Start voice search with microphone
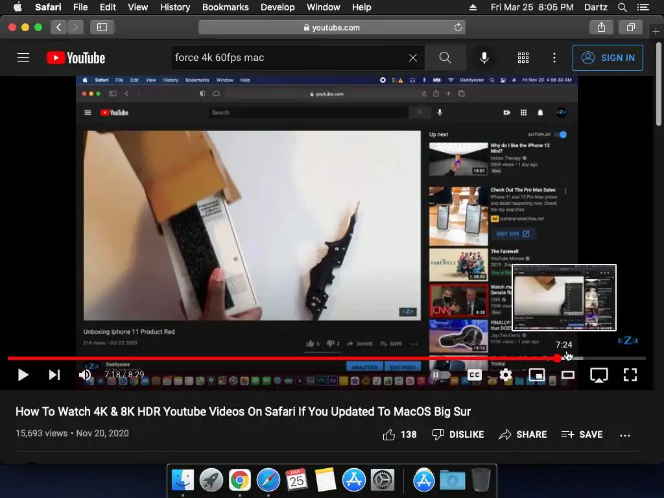664x498 pixels. 484,58
